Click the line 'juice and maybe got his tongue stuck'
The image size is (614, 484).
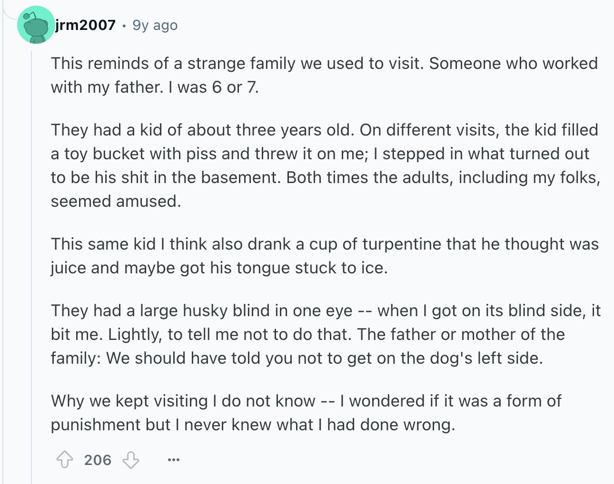coord(219,268)
